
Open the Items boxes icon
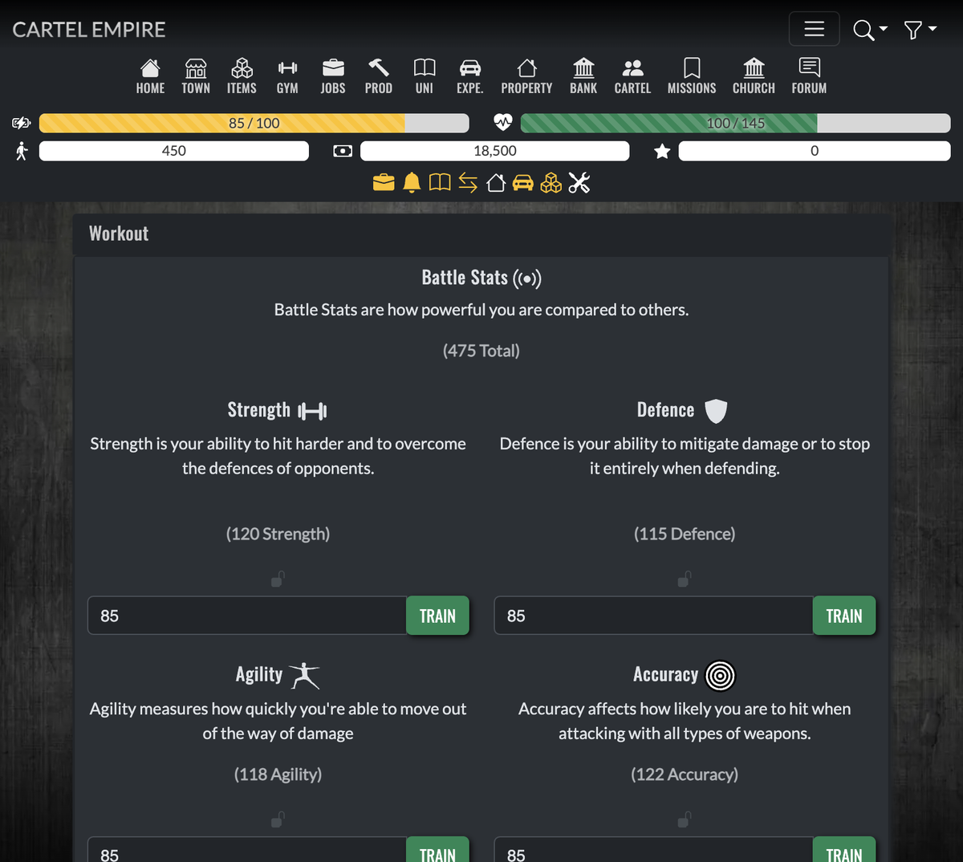[242, 67]
